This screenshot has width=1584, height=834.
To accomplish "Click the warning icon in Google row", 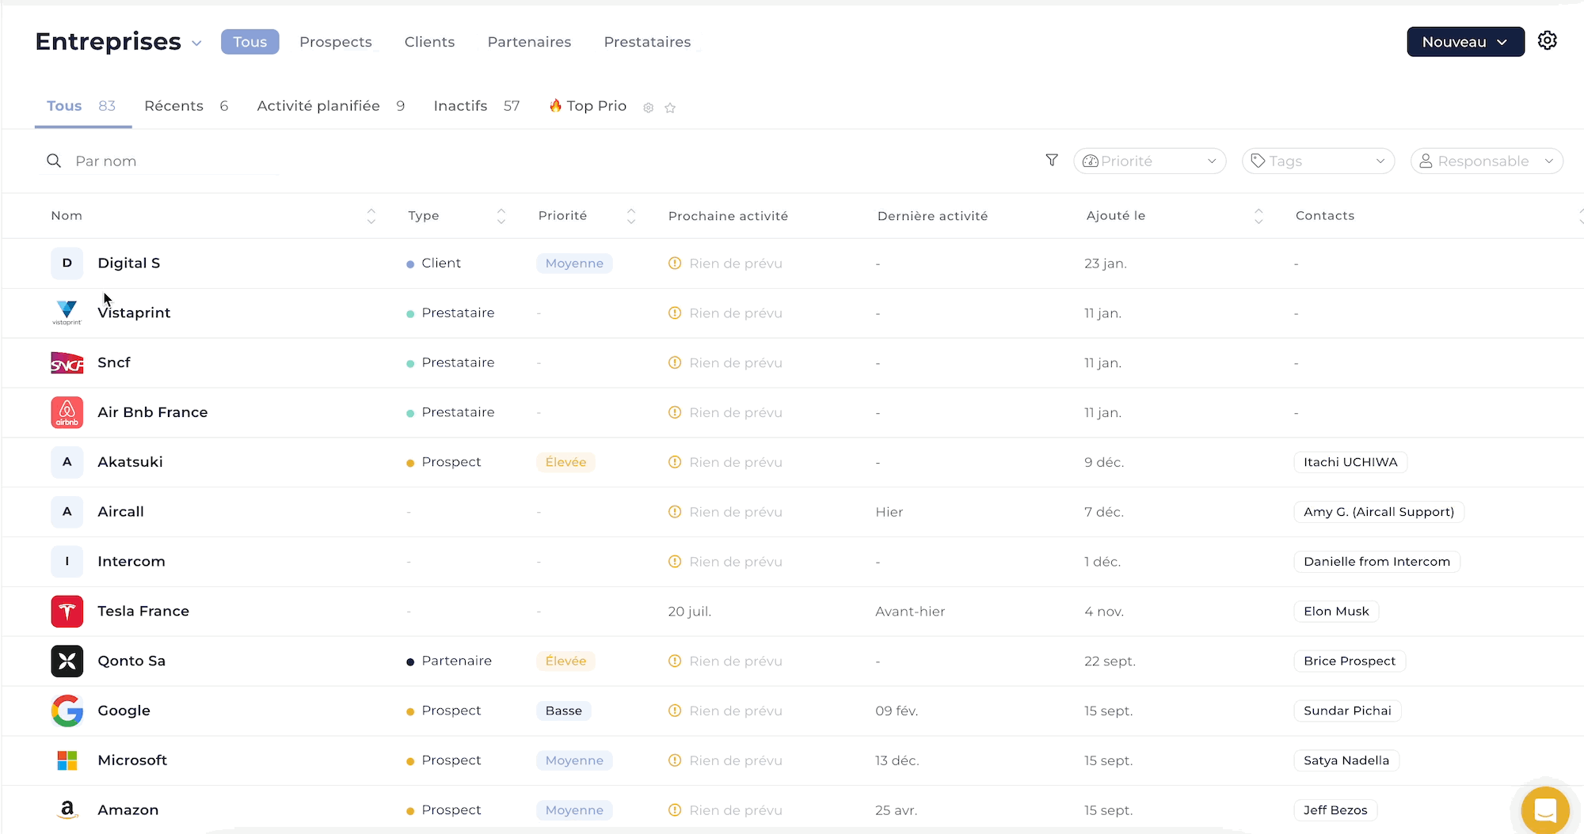I will [675, 711].
